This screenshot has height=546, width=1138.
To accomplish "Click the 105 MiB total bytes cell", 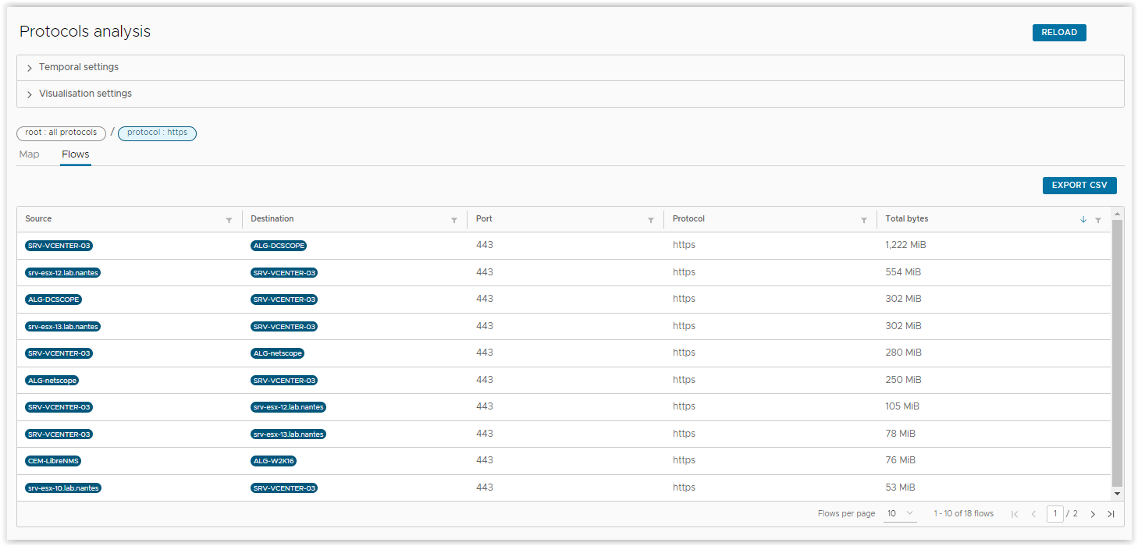I will click(x=902, y=406).
